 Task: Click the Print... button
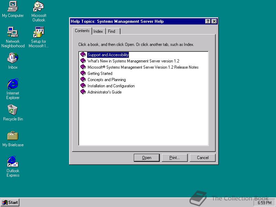coord(175,158)
